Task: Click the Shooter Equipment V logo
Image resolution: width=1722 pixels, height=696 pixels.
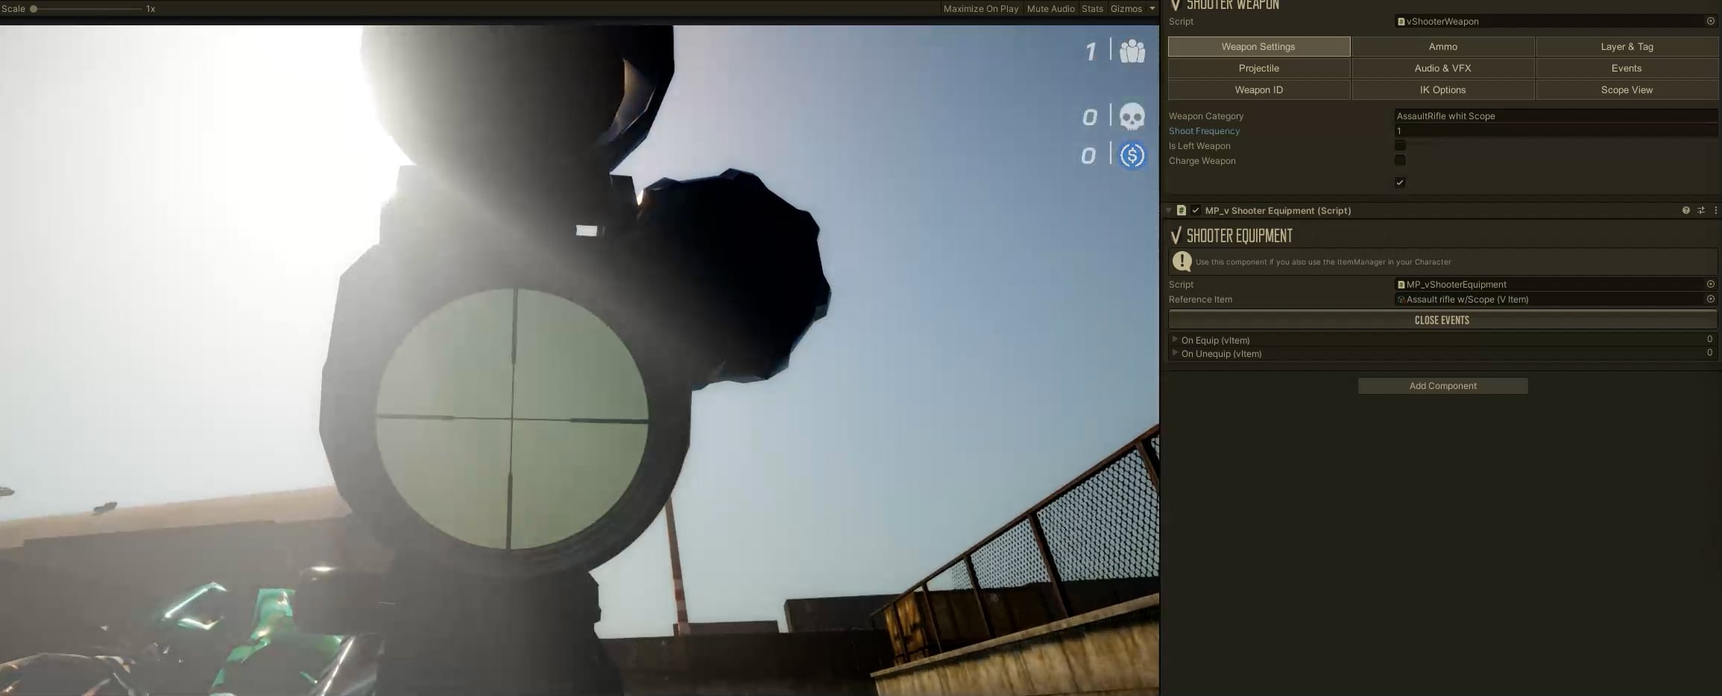Action: (x=1176, y=236)
